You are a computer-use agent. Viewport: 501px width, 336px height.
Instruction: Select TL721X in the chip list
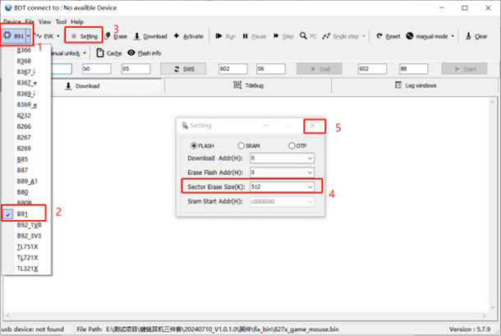(x=29, y=257)
